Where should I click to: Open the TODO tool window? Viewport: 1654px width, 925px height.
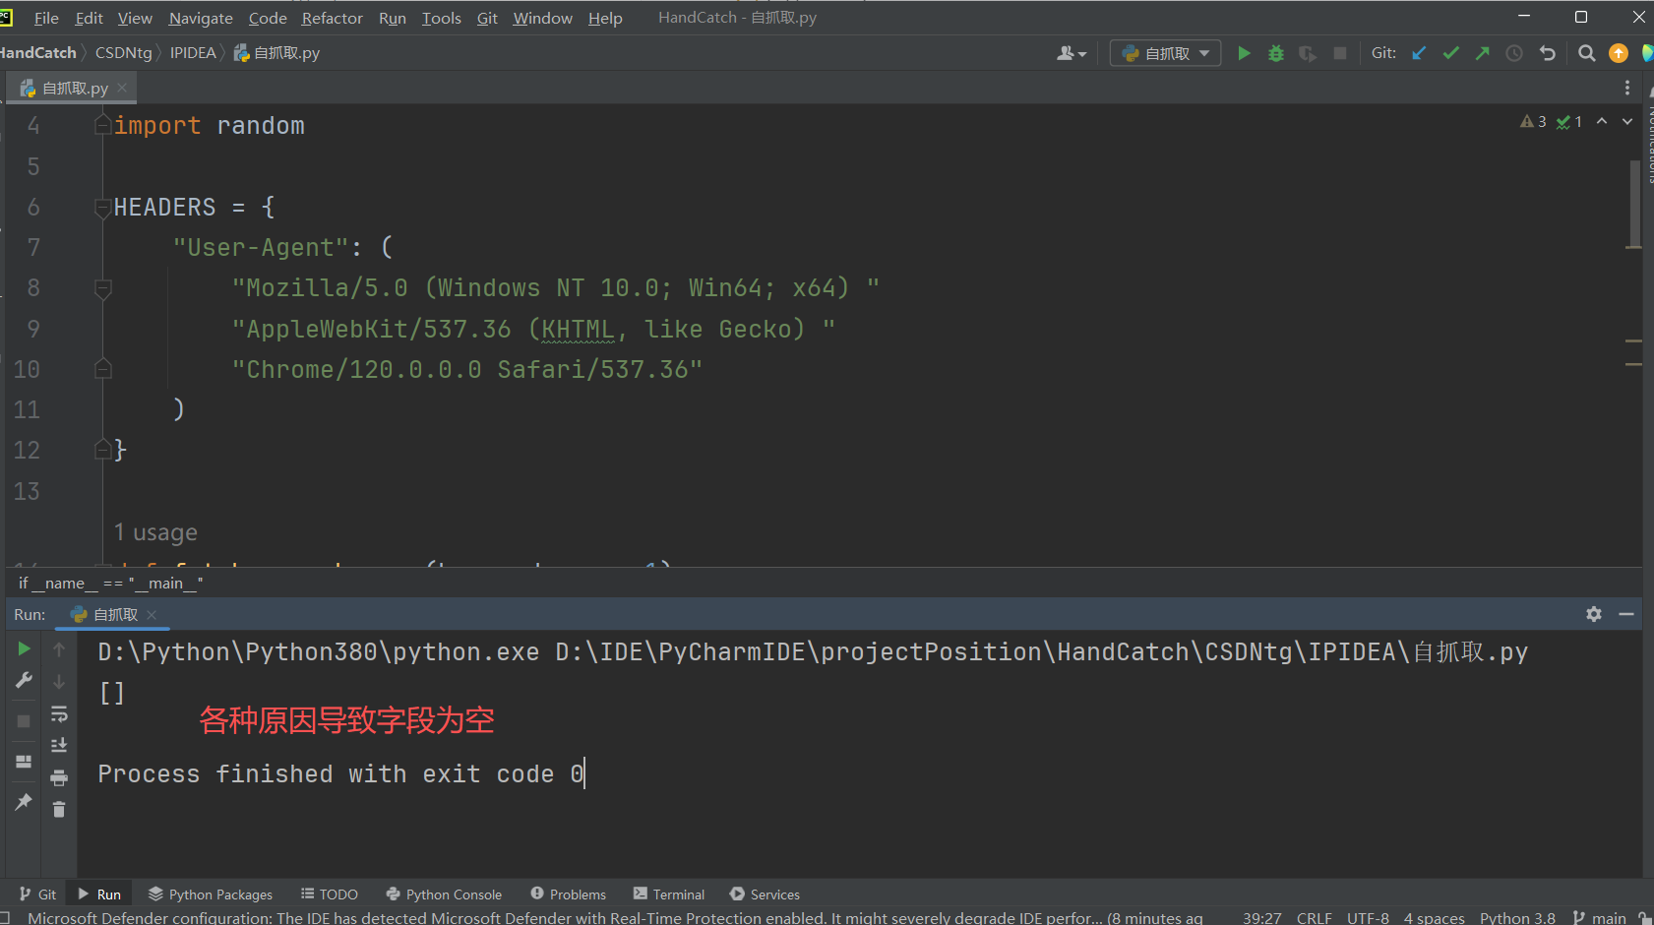point(330,894)
